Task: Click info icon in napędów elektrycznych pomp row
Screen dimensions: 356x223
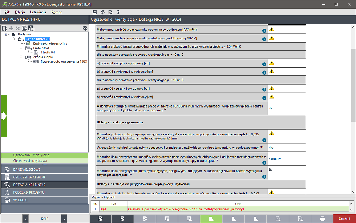Action: pos(264,163)
